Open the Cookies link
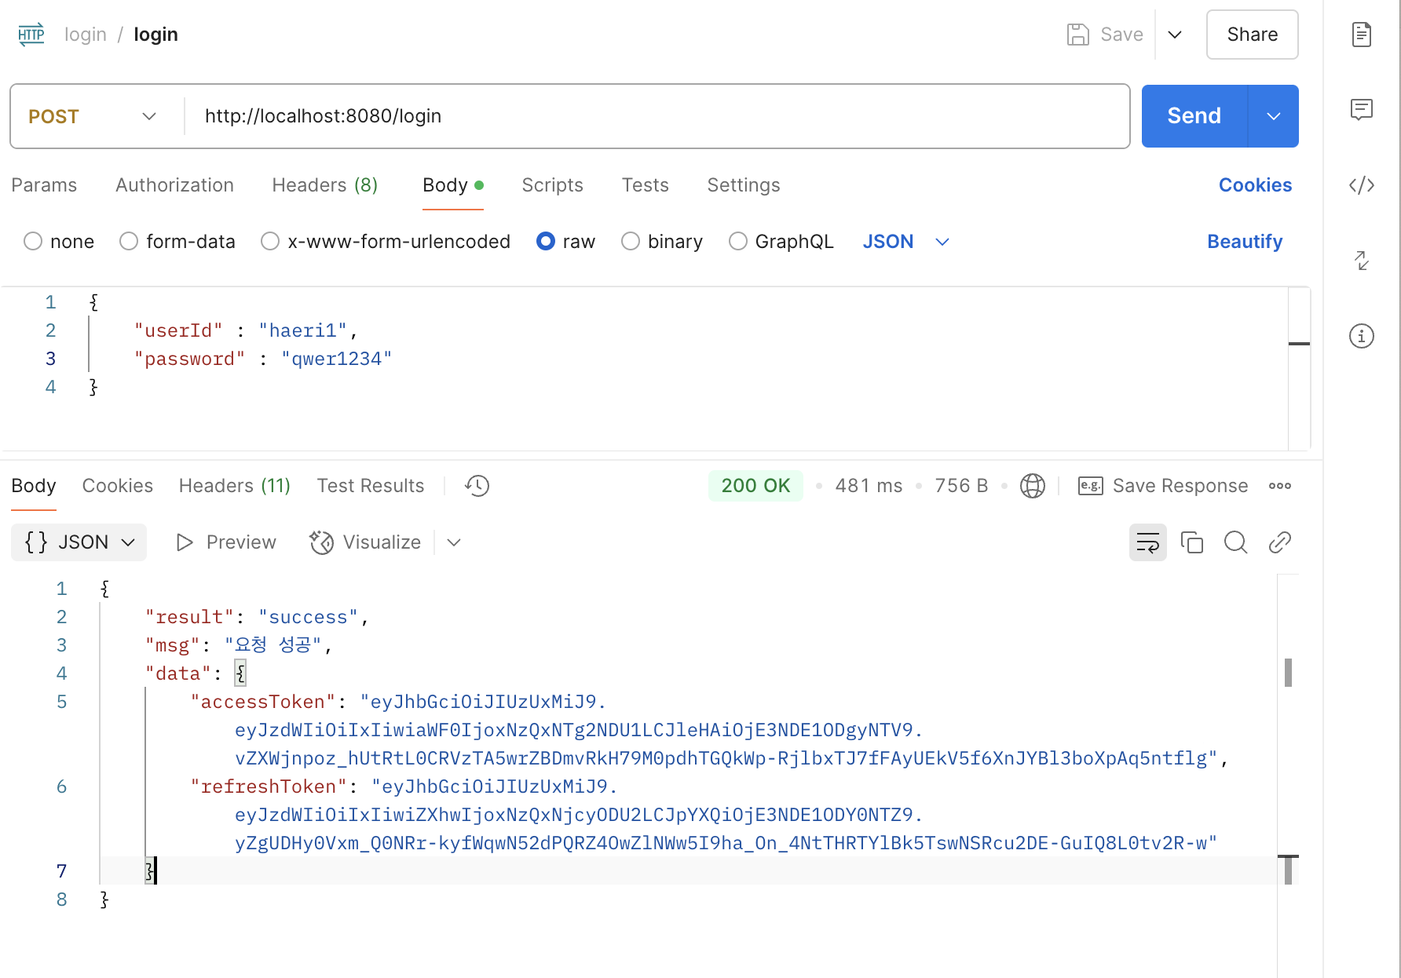Image resolution: width=1401 pixels, height=978 pixels. click(1255, 185)
